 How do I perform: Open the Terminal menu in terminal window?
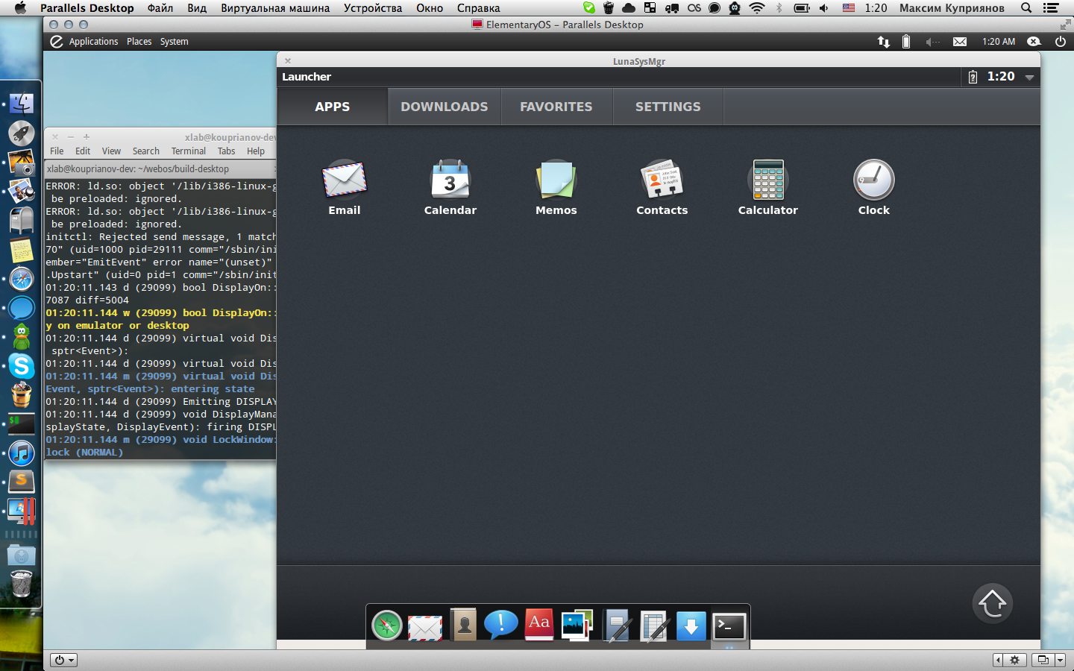coord(188,151)
